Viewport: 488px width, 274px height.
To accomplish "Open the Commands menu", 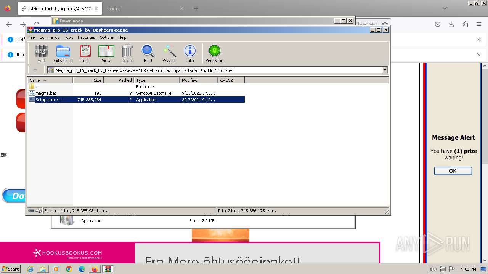I will (x=49, y=37).
